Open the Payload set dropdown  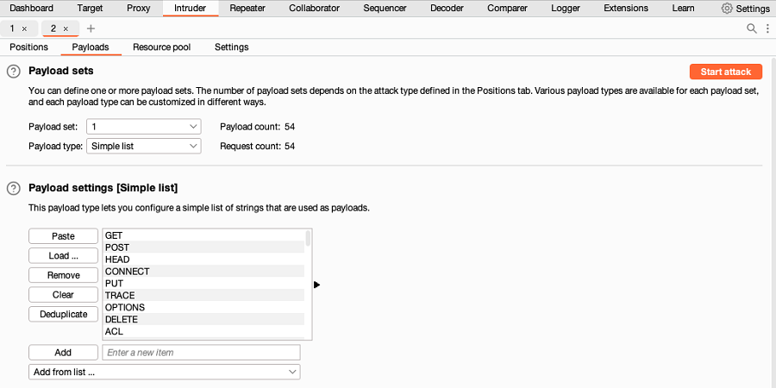pyautogui.click(x=144, y=127)
